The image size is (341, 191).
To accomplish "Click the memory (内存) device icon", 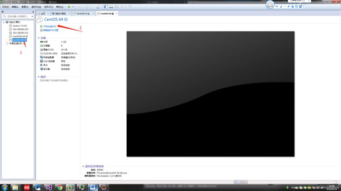I will pos(41,42).
